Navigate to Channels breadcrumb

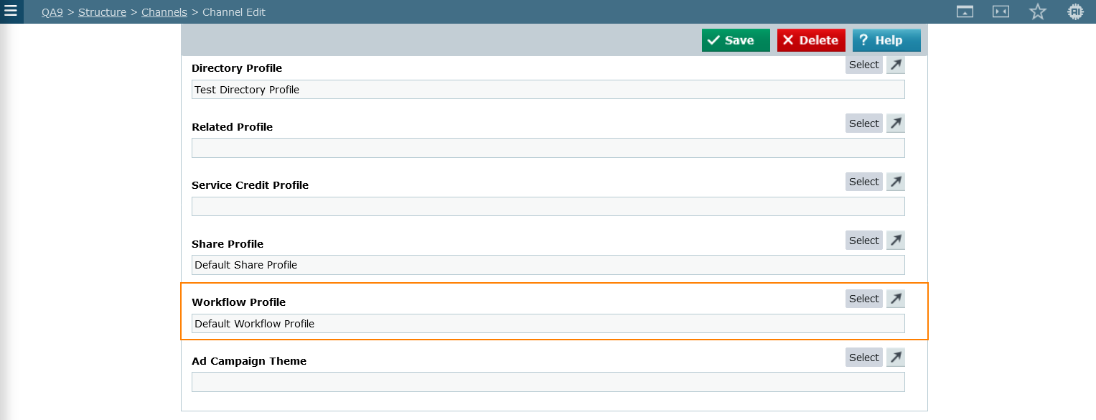pos(164,12)
